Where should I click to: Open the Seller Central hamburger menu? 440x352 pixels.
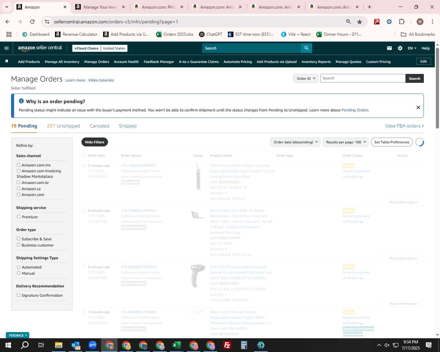pos(7,48)
